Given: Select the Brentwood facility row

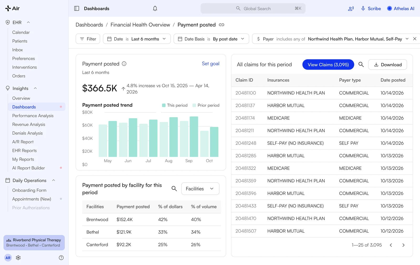Looking at the screenshot, I should click(x=151, y=219).
